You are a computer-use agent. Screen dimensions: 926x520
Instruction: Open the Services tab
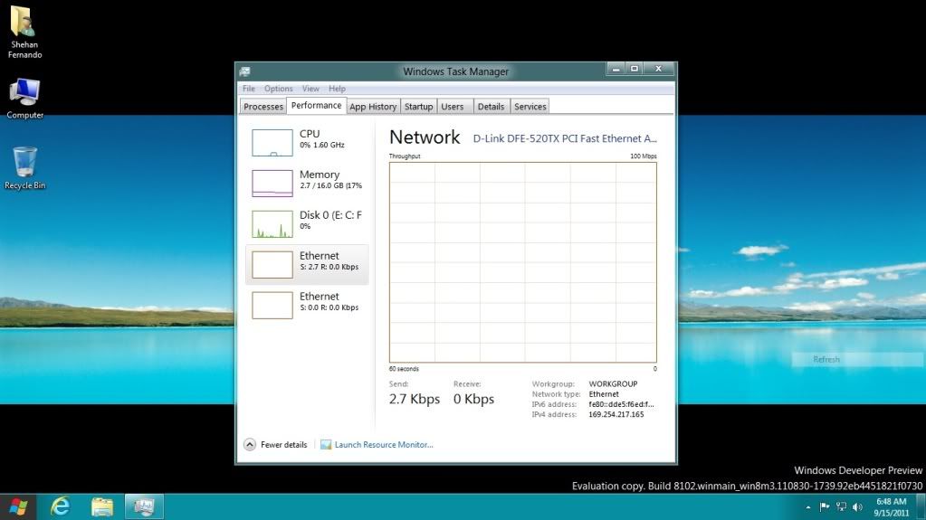coord(530,106)
